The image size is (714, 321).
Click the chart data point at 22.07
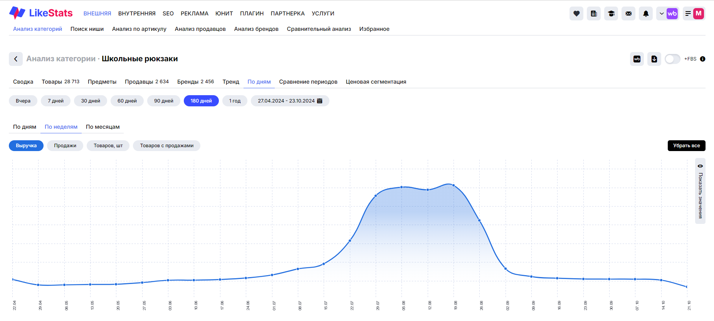coord(350,241)
